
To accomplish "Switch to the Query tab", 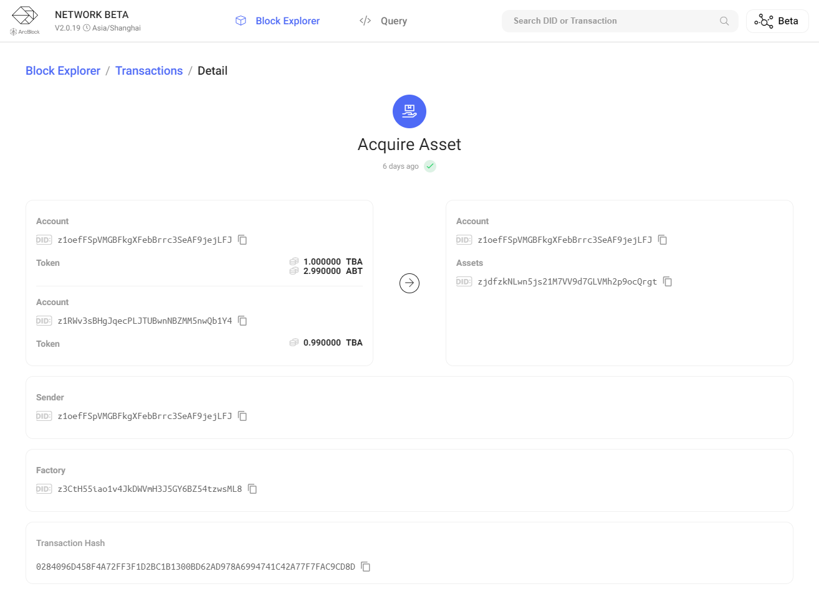I will [x=383, y=21].
